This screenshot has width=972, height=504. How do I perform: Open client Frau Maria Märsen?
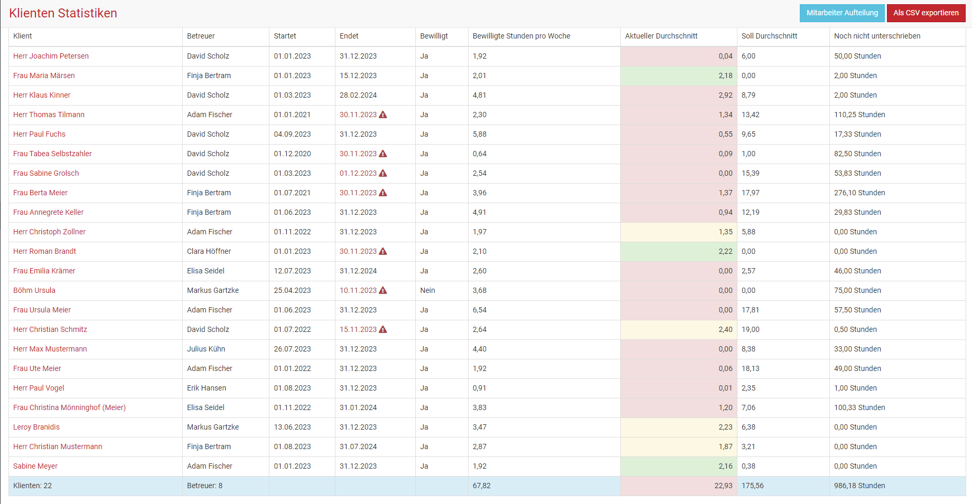[x=44, y=75]
